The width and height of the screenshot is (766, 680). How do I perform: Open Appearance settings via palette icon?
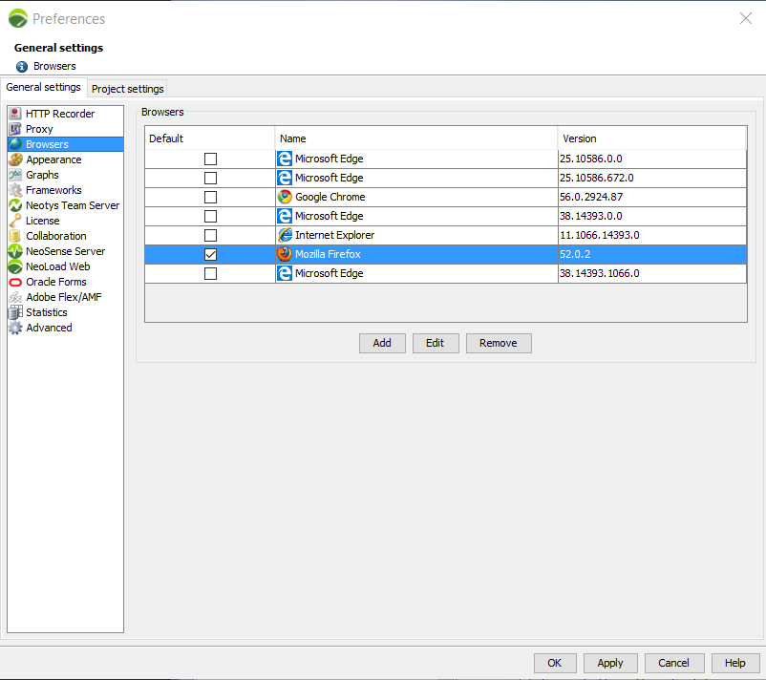(15, 159)
